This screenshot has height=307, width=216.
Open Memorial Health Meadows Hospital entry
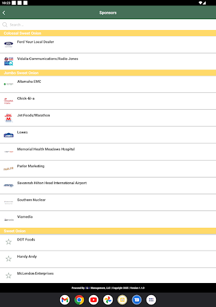pyautogui.click(x=108, y=152)
